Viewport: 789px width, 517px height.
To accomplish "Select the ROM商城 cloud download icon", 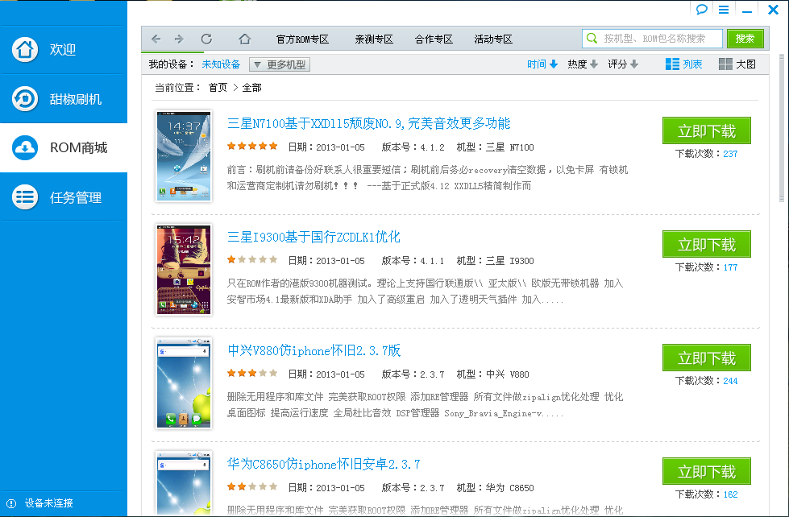I will (25, 148).
